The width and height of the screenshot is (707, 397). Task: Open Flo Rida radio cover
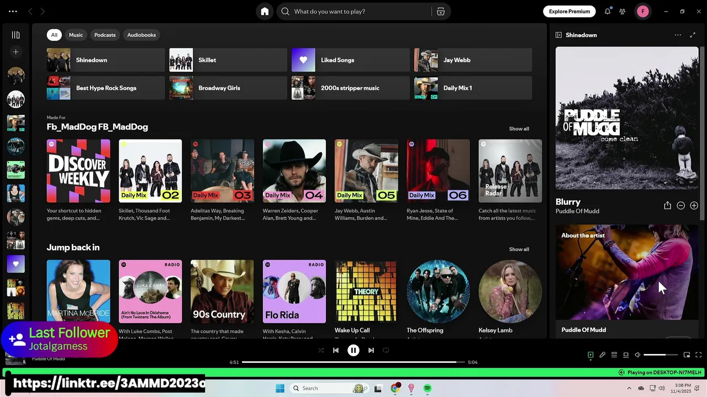[294, 292]
